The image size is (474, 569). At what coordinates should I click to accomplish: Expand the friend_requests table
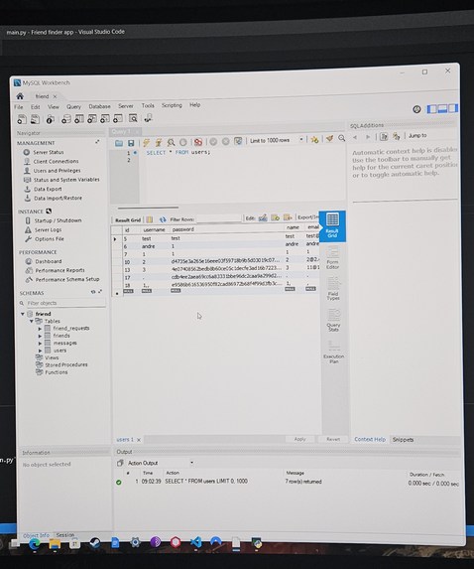pyautogui.click(x=40, y=329)
